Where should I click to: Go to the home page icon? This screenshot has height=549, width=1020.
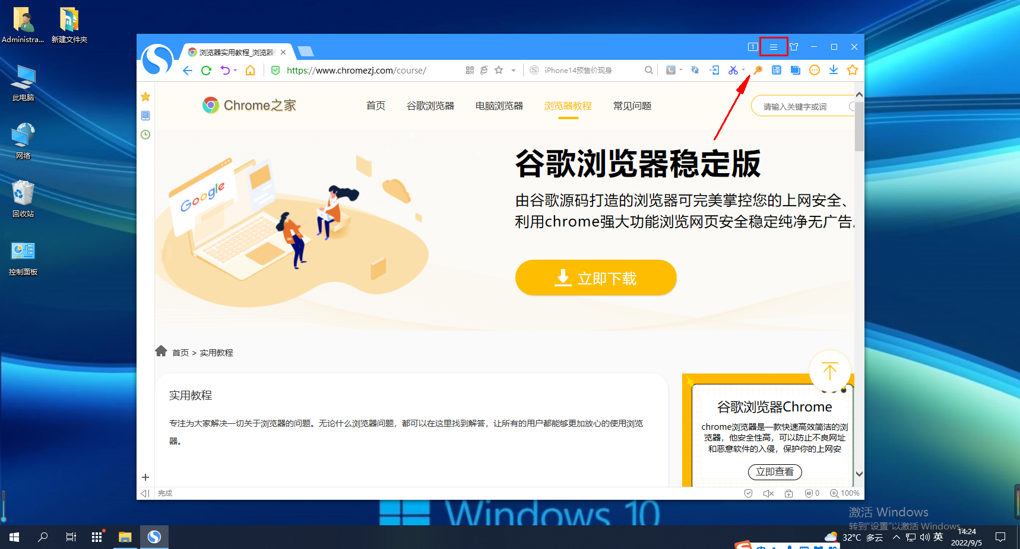[x=251, y=71]
